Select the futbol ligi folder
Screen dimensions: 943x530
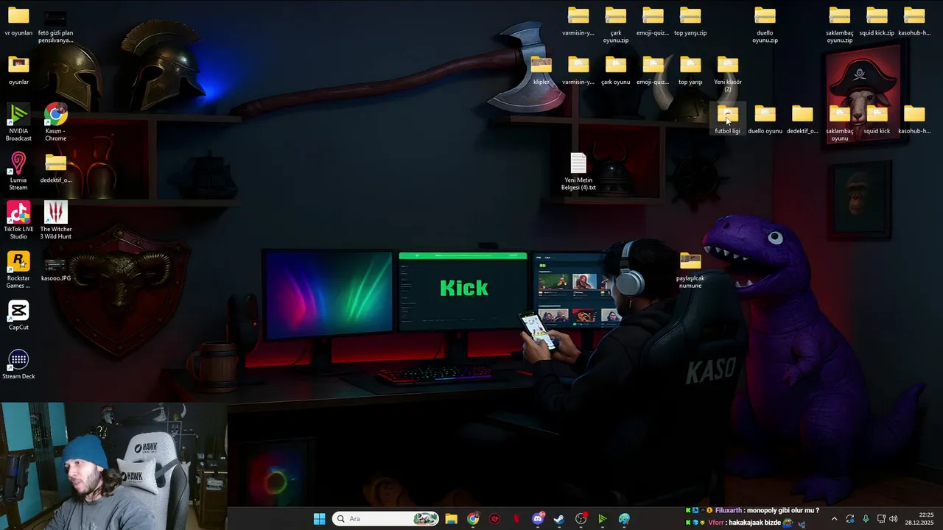click(x=728, y=119)
